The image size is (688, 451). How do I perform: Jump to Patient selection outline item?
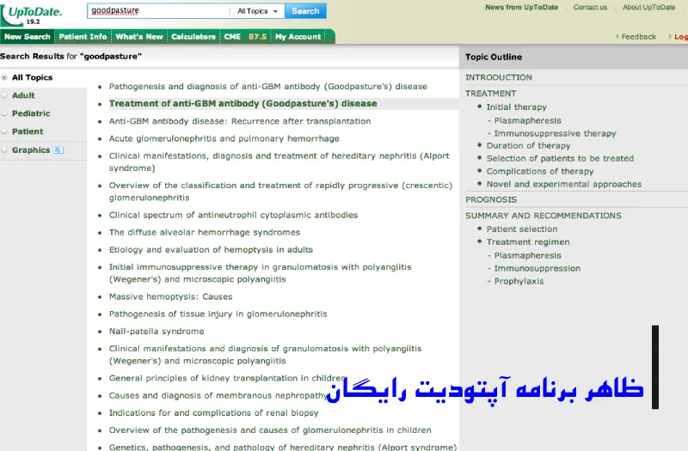522,229
